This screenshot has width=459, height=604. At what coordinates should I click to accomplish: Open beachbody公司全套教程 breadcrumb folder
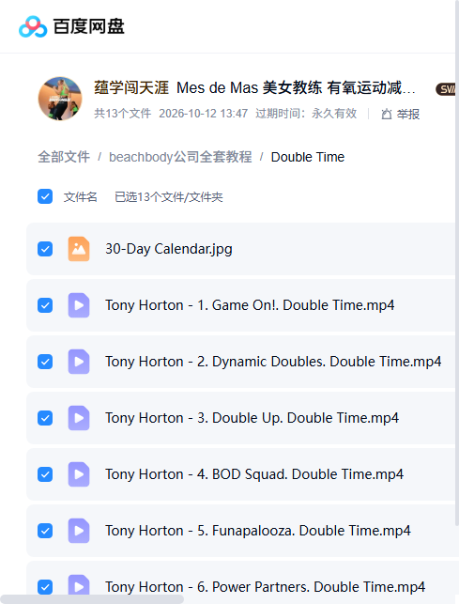(x=180, y=157)
